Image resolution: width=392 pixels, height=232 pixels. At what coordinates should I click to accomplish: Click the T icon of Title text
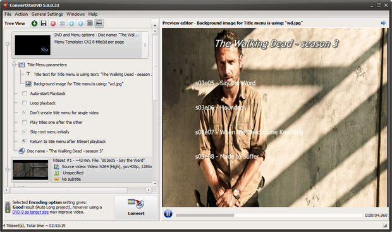[28, 74]
